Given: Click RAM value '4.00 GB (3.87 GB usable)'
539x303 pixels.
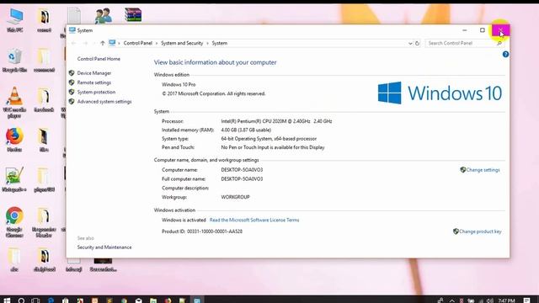Looking at the screenshot, I should click(x=246, y=130).
